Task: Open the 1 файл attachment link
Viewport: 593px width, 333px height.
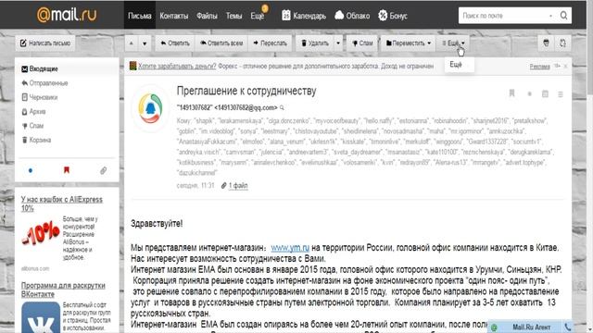Action: pyautogui.click(x=238, y=185)
